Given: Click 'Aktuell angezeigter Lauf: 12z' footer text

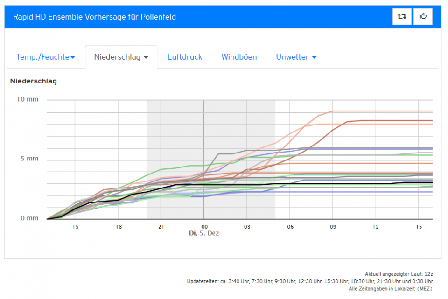Looking at the screenshot, I should pyautogui.click(x=399, y=274).
